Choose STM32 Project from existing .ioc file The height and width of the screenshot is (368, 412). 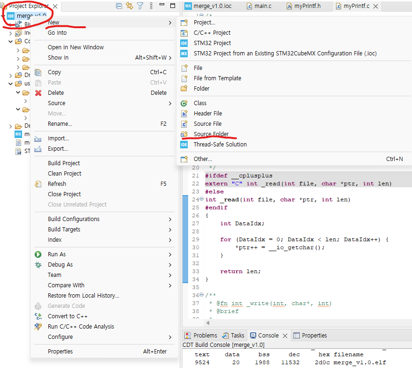point(285,54)
